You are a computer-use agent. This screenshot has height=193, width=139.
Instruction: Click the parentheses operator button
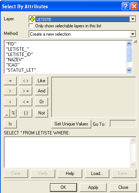pos(26,113)
